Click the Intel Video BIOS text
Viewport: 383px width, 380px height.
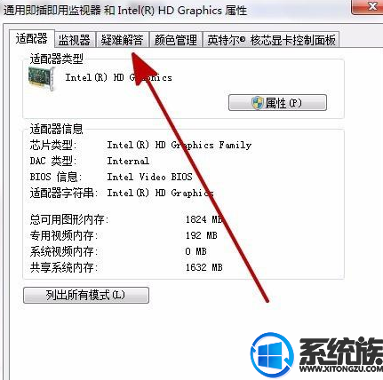click(x=149, y=177)
